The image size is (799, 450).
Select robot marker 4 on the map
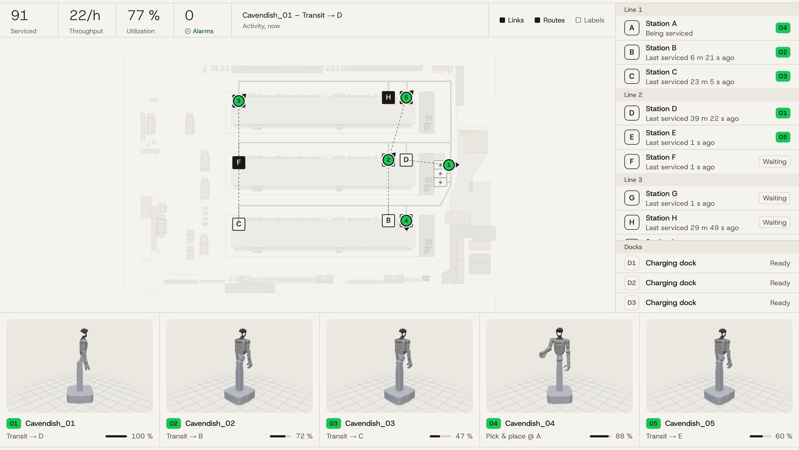click(406, 221)
